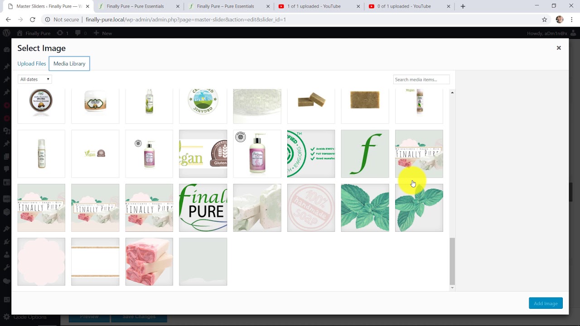The width and height of the screenshot is (580, 326).
Task: Bookmark this page with the star icon
Action: pos(545,19)
